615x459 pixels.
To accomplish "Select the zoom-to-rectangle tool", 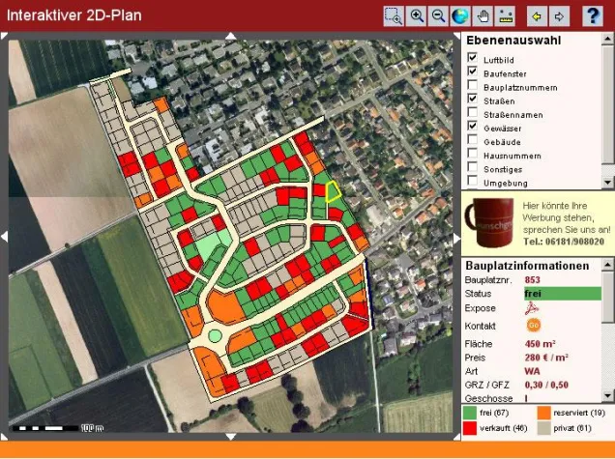I will [394, 15].
